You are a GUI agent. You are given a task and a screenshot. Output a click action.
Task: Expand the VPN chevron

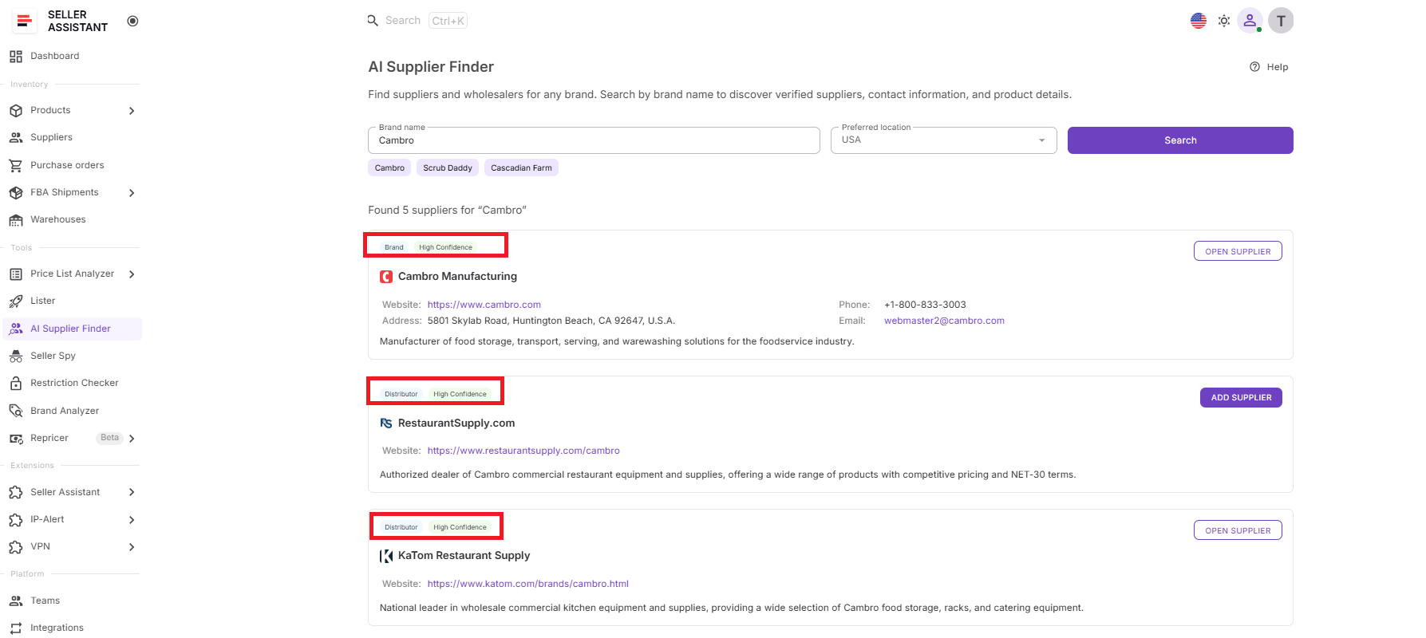[x=132, y=547]
